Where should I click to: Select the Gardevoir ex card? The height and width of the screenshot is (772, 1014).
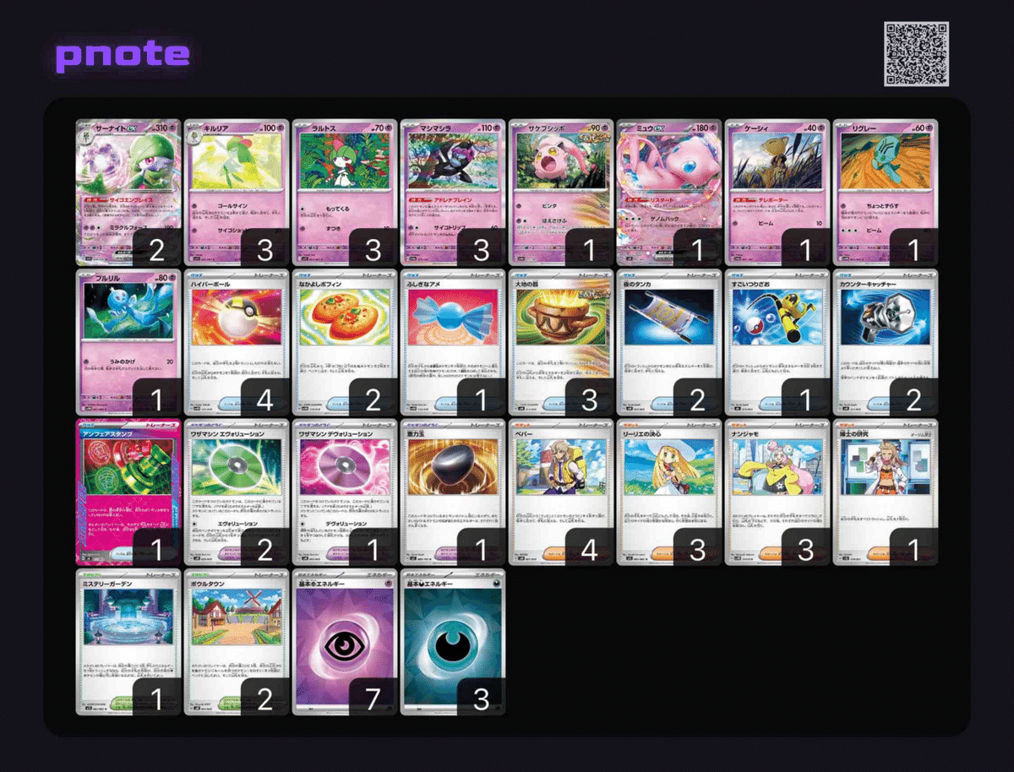[x=128, y=193]
